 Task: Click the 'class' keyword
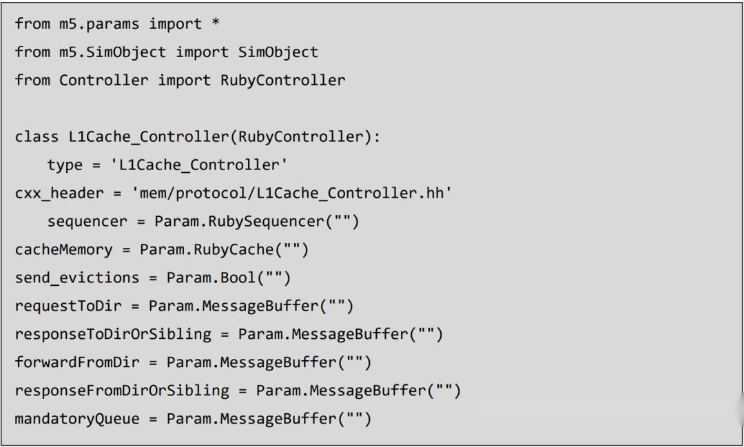click(x=37, y=136)
